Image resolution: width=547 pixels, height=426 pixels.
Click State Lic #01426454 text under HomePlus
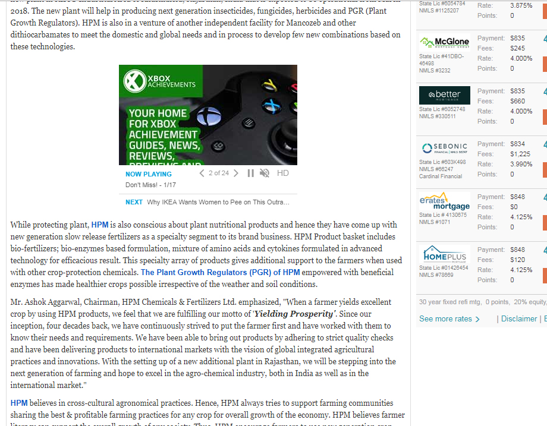(x=444, y=268)
